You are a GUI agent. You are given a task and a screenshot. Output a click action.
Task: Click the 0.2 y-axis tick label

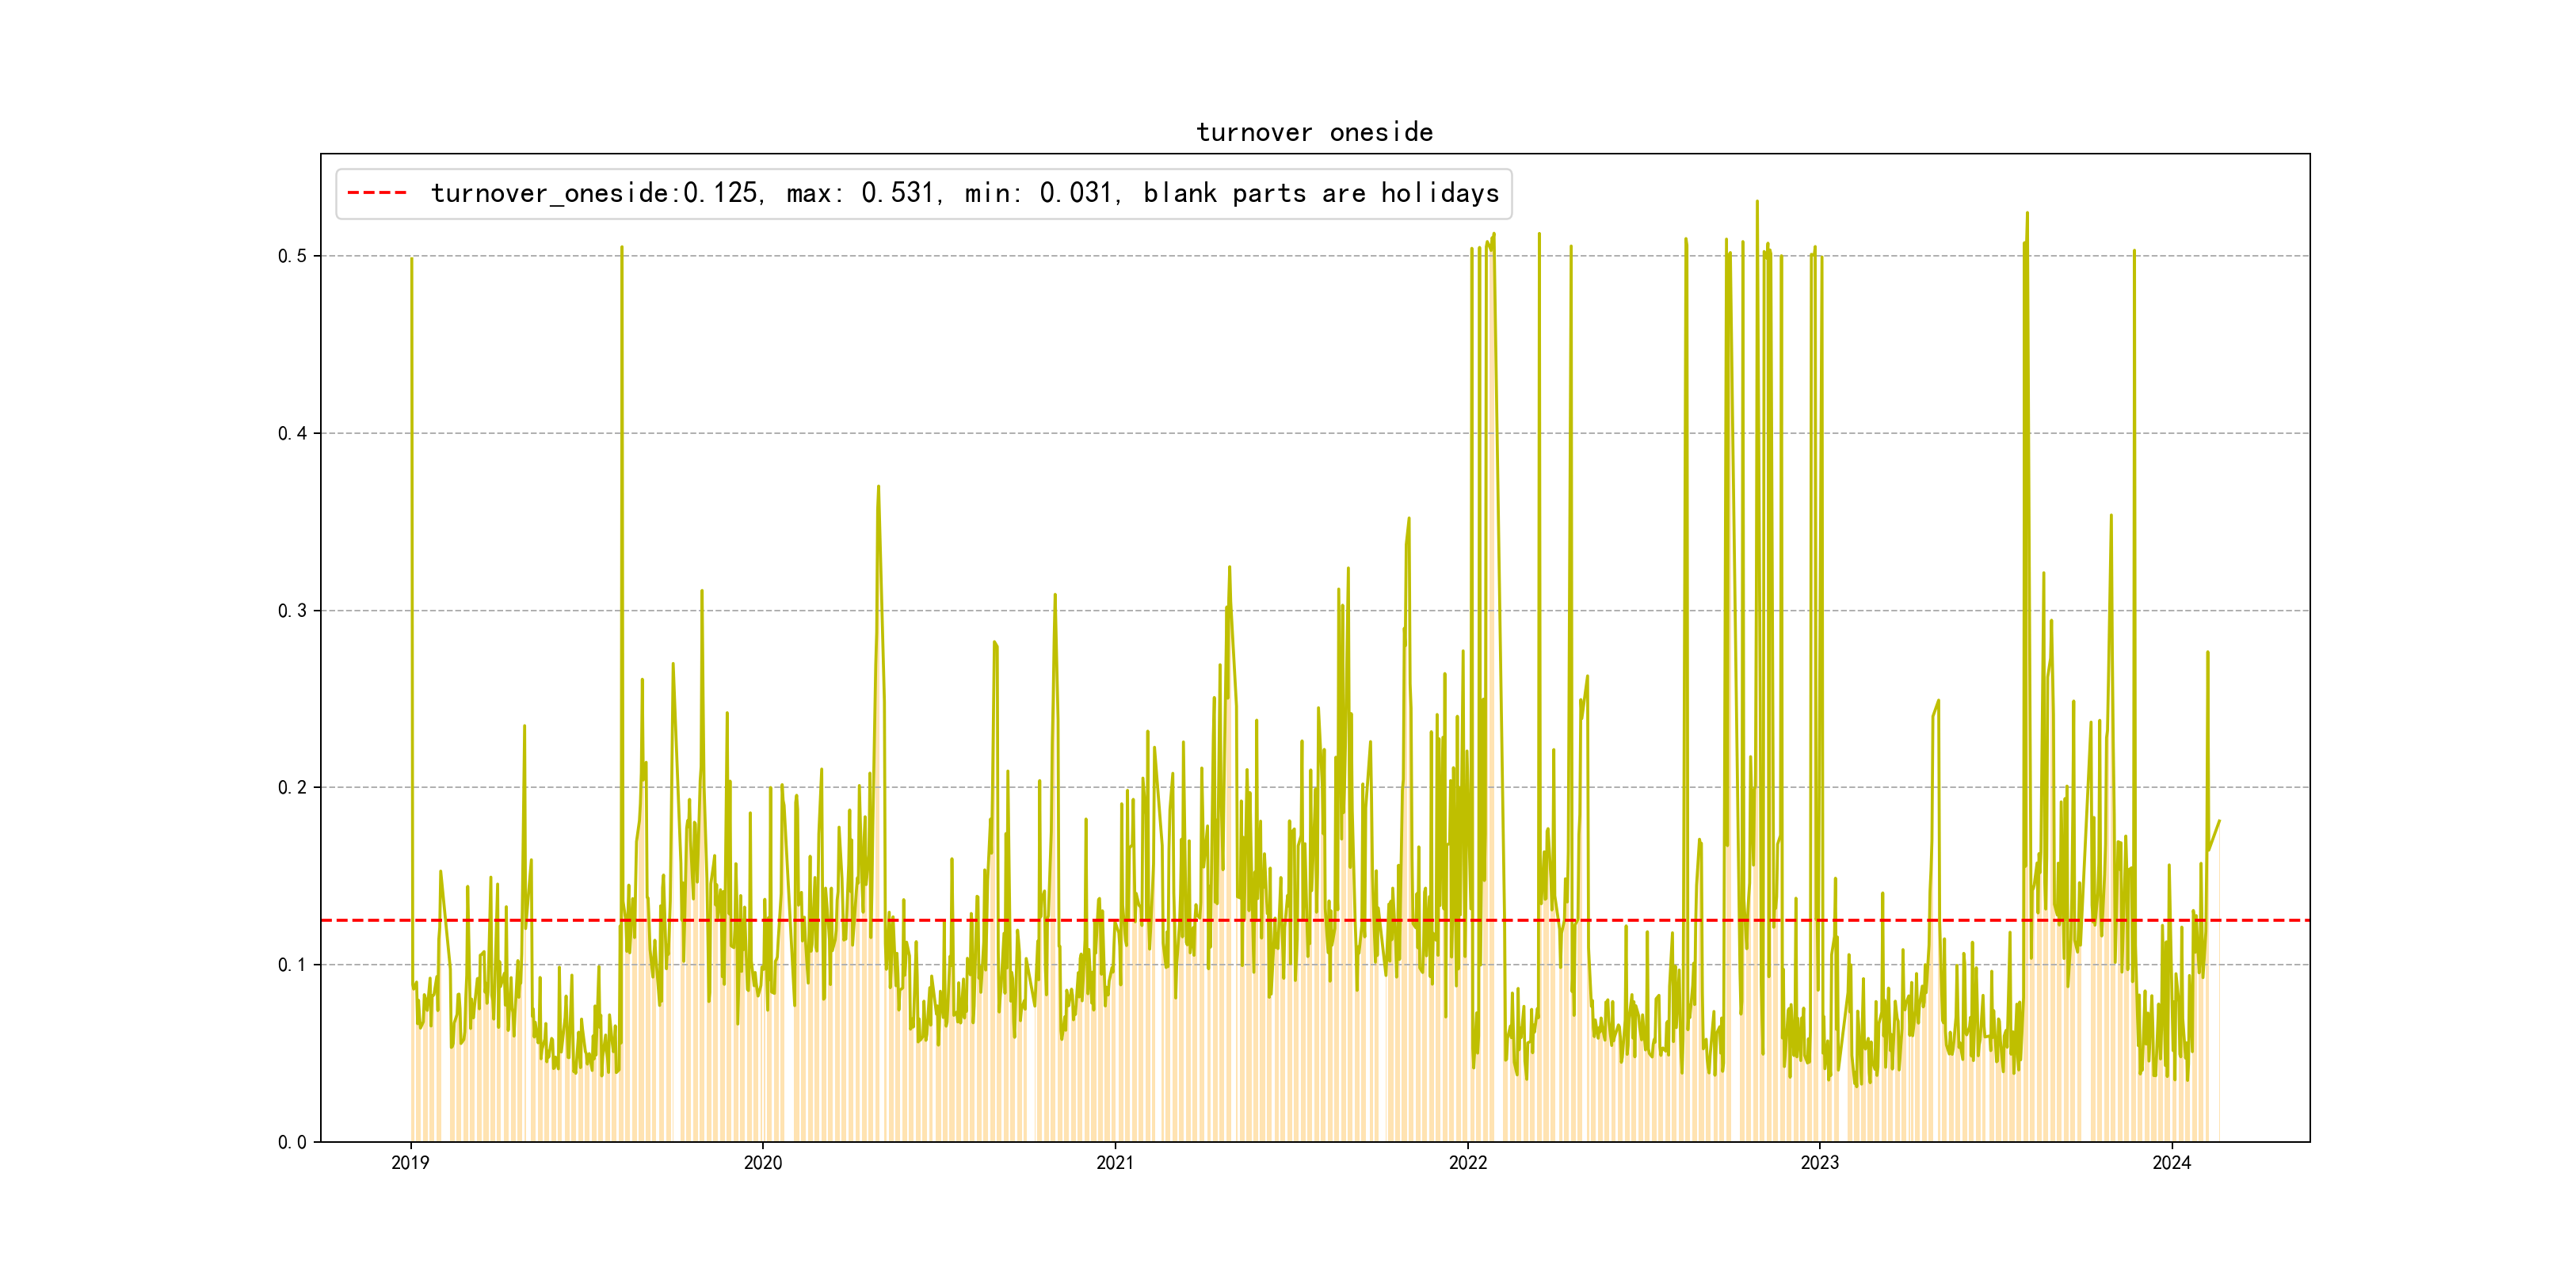point(292,787)
